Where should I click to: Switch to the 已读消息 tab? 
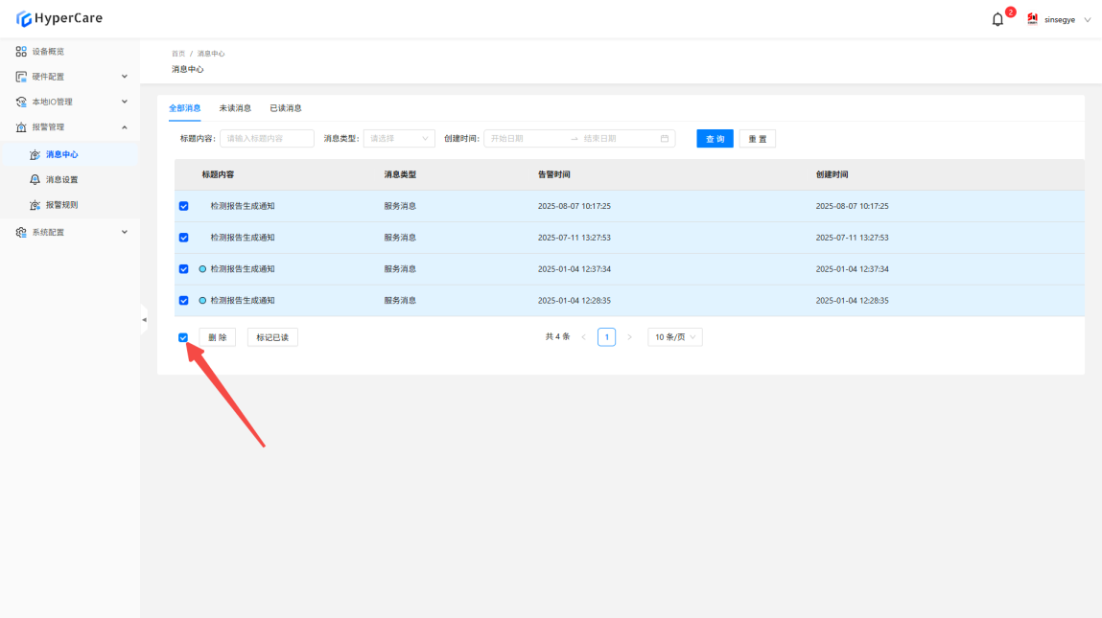pyautogui.click(x=286, y=108)
